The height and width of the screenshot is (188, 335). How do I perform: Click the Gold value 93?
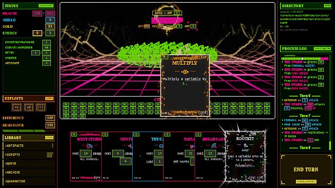50,26
